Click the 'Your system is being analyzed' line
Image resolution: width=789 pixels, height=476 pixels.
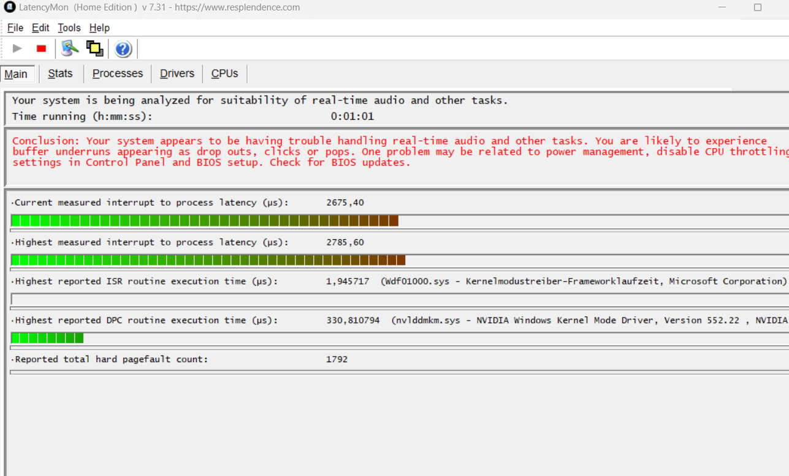[x=260, y=100]
